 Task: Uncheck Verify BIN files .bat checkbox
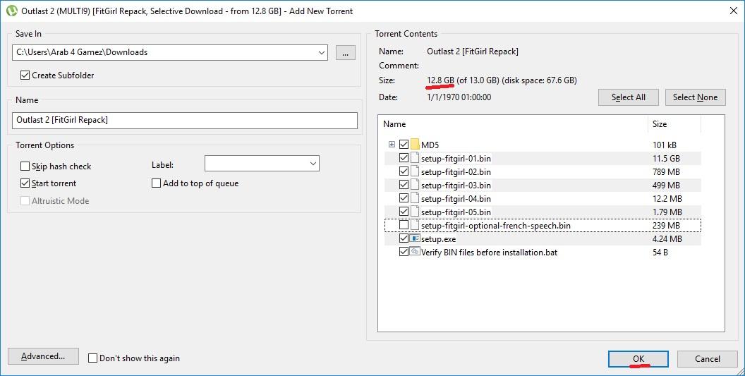point(404,251)
